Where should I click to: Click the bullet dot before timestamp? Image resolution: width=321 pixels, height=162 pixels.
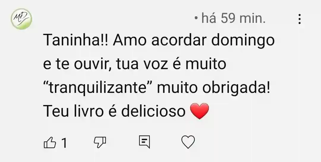196,18
